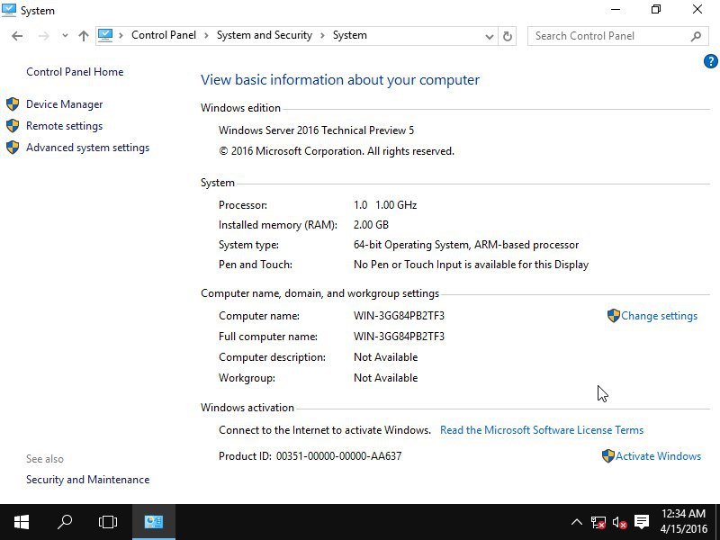The height and width of the screenshot is (540, 720).
Task: Click shield icon beside Advanced system settings
Action: (13, 148)
